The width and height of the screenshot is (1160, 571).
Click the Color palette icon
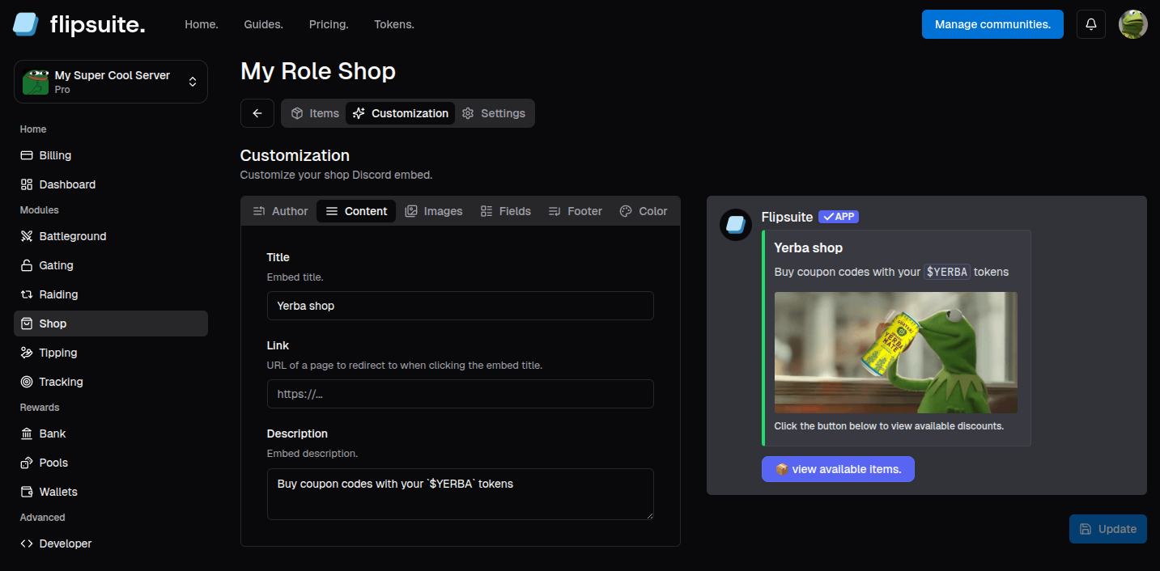tap(626, 211)
